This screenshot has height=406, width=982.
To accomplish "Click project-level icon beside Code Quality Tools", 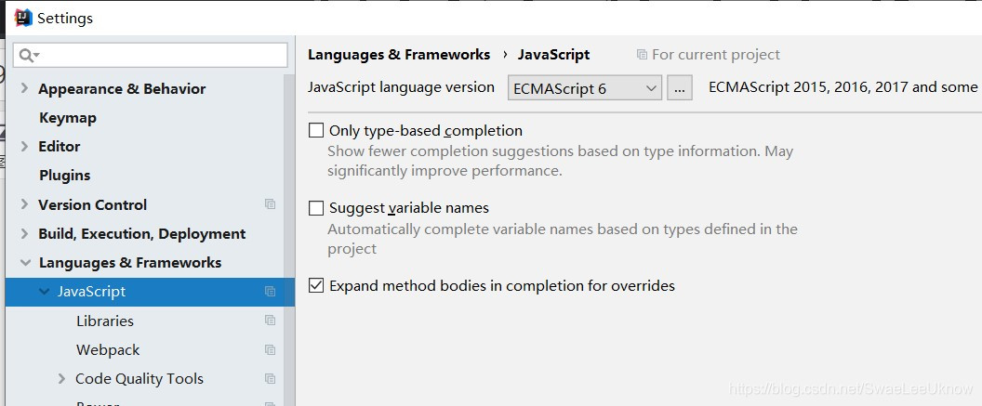I will pyautogui.click(x=270, y=378).
